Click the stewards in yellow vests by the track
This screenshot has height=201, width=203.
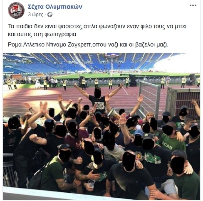(x=97, y=83)
